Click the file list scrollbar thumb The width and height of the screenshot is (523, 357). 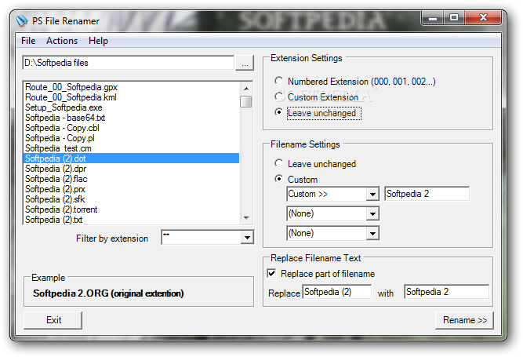pyautogui.click(x=246, y=101)
